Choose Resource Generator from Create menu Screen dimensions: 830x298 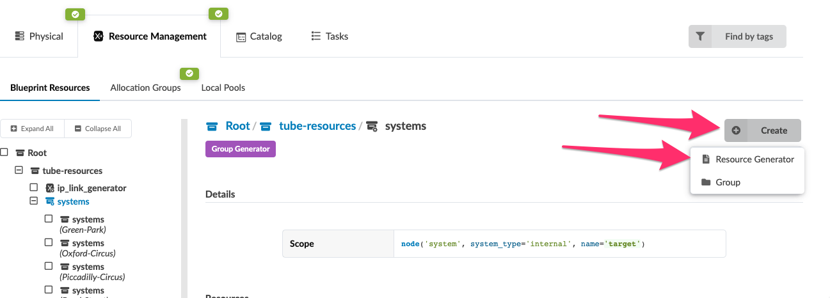click(747, 159)
